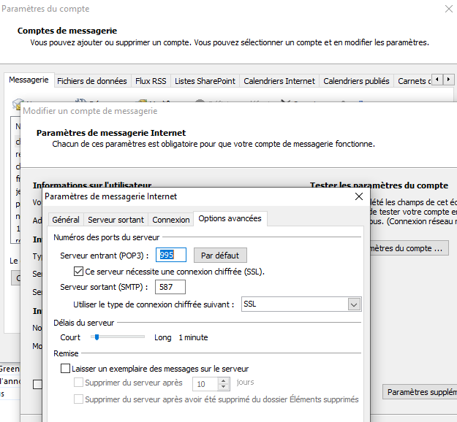This screenshot has height=422, width=457.
Task: Open the Connexion tab
Action: [x=171, y=220]
